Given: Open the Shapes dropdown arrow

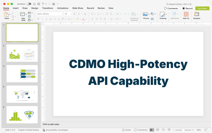Looking at the screenshot, I should [x=155, y=14].
